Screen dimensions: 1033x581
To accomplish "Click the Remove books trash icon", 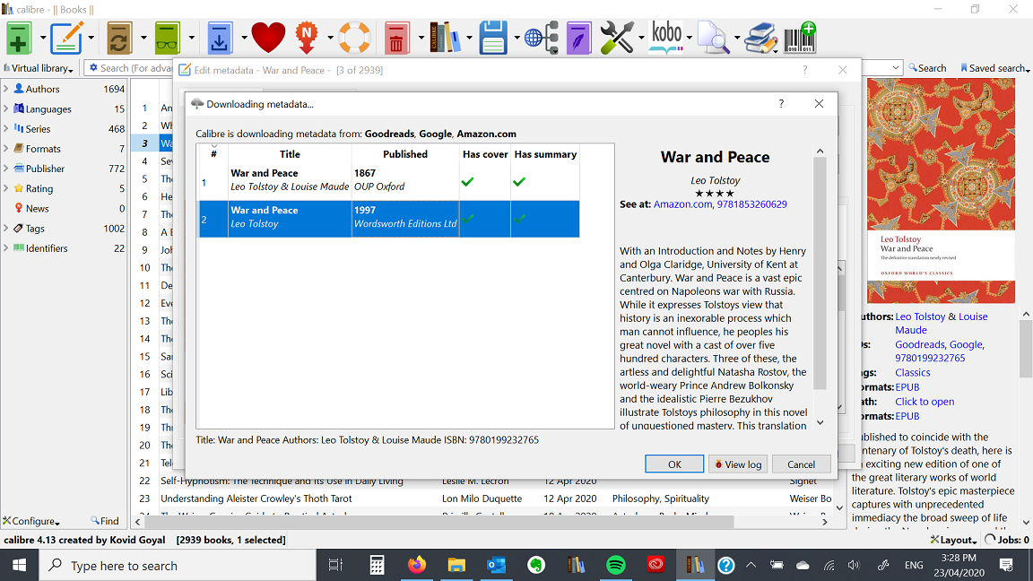I will click(x=396, y=39).
